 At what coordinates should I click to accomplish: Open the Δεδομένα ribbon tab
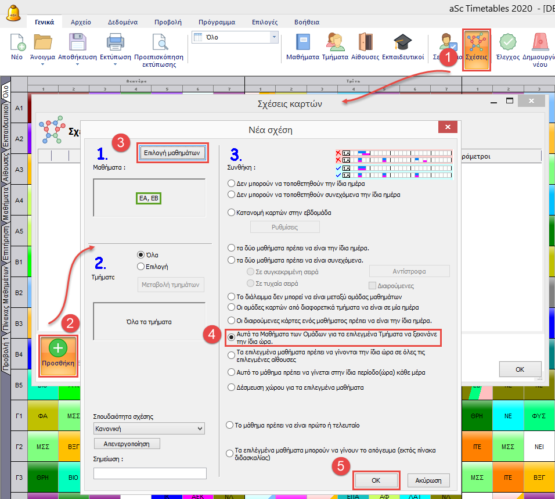[x=122, y=22]
